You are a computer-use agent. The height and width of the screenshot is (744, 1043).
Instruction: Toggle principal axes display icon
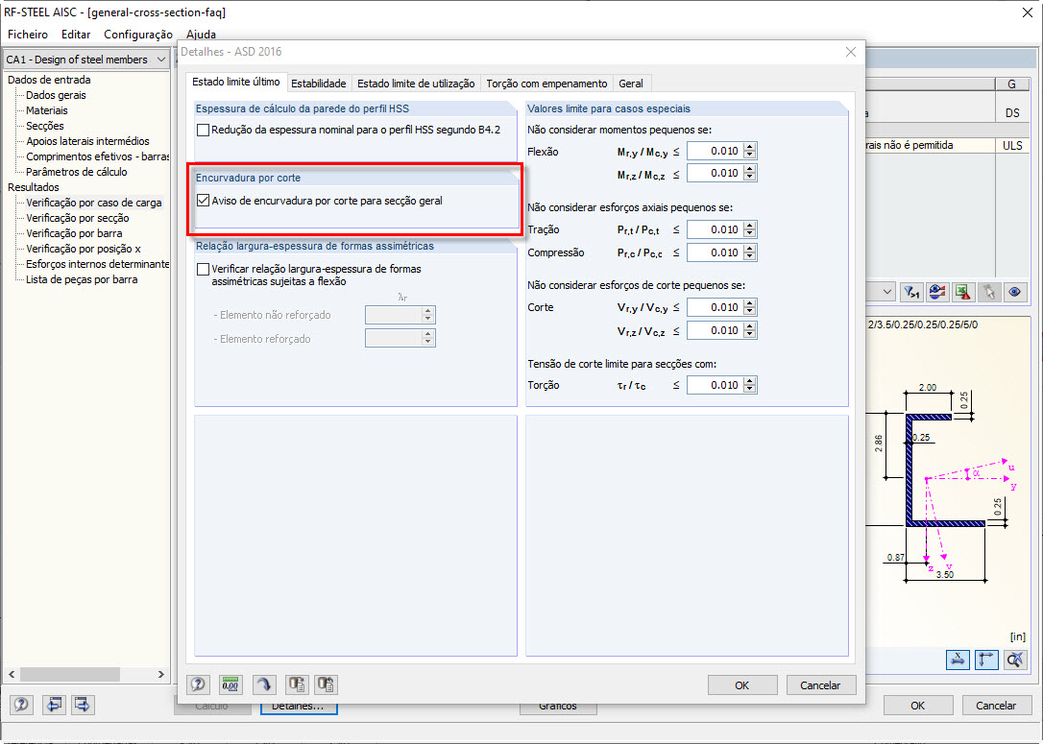(x=986, y=660)
